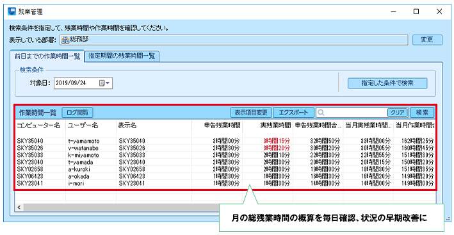Click computer name SKY35026 in first column
Viewport: 454px width, 235px height.
30,148
